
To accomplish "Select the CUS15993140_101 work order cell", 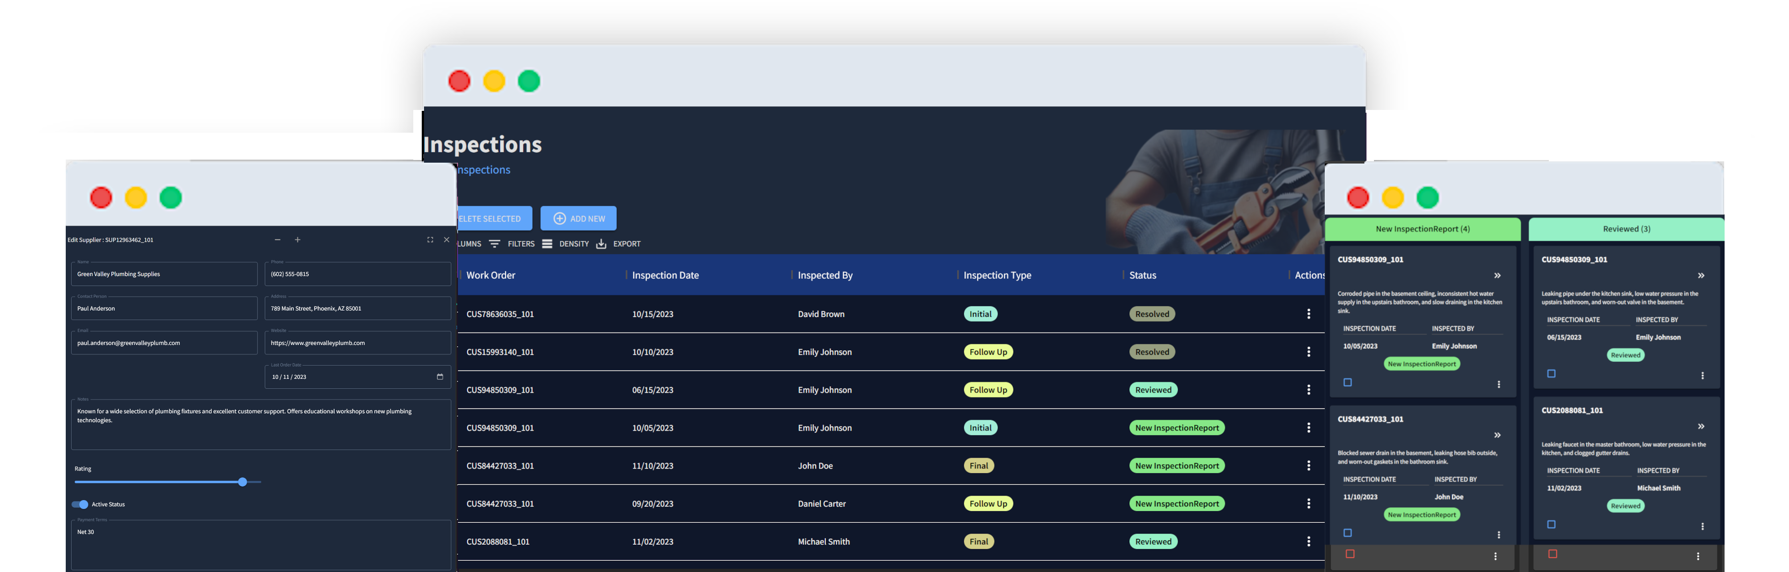I will [x=500, y=352].
